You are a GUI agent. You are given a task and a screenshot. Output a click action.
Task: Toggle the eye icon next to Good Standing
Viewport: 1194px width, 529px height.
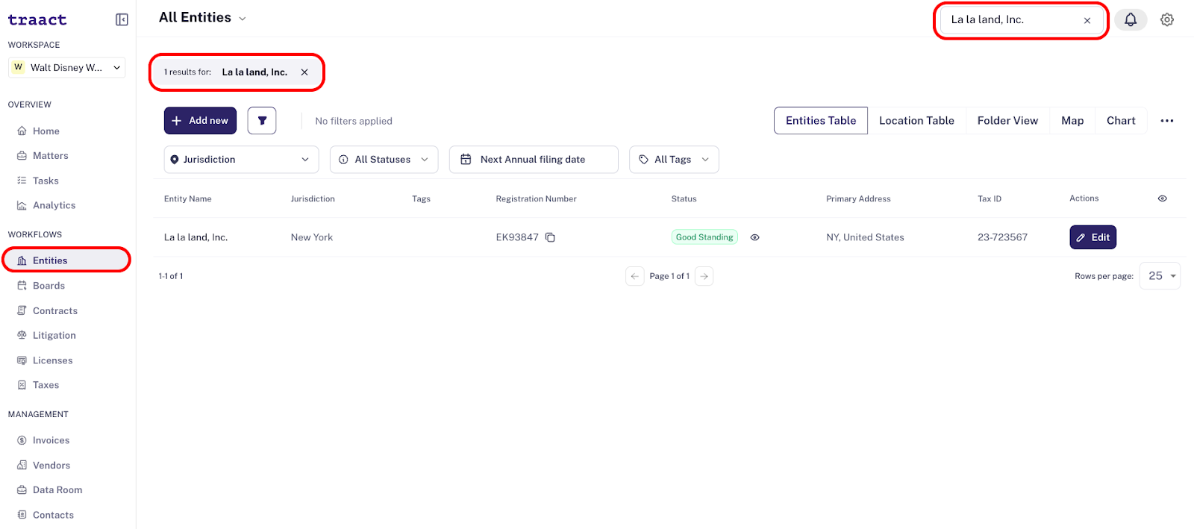pyautogui.click(x=754, y=237)
